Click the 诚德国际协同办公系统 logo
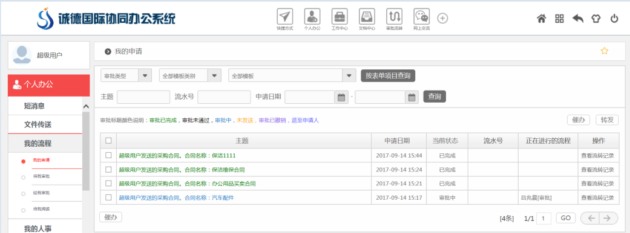This screenshot has height=233, width=630. pyautogui.click(x=106, y=19)
